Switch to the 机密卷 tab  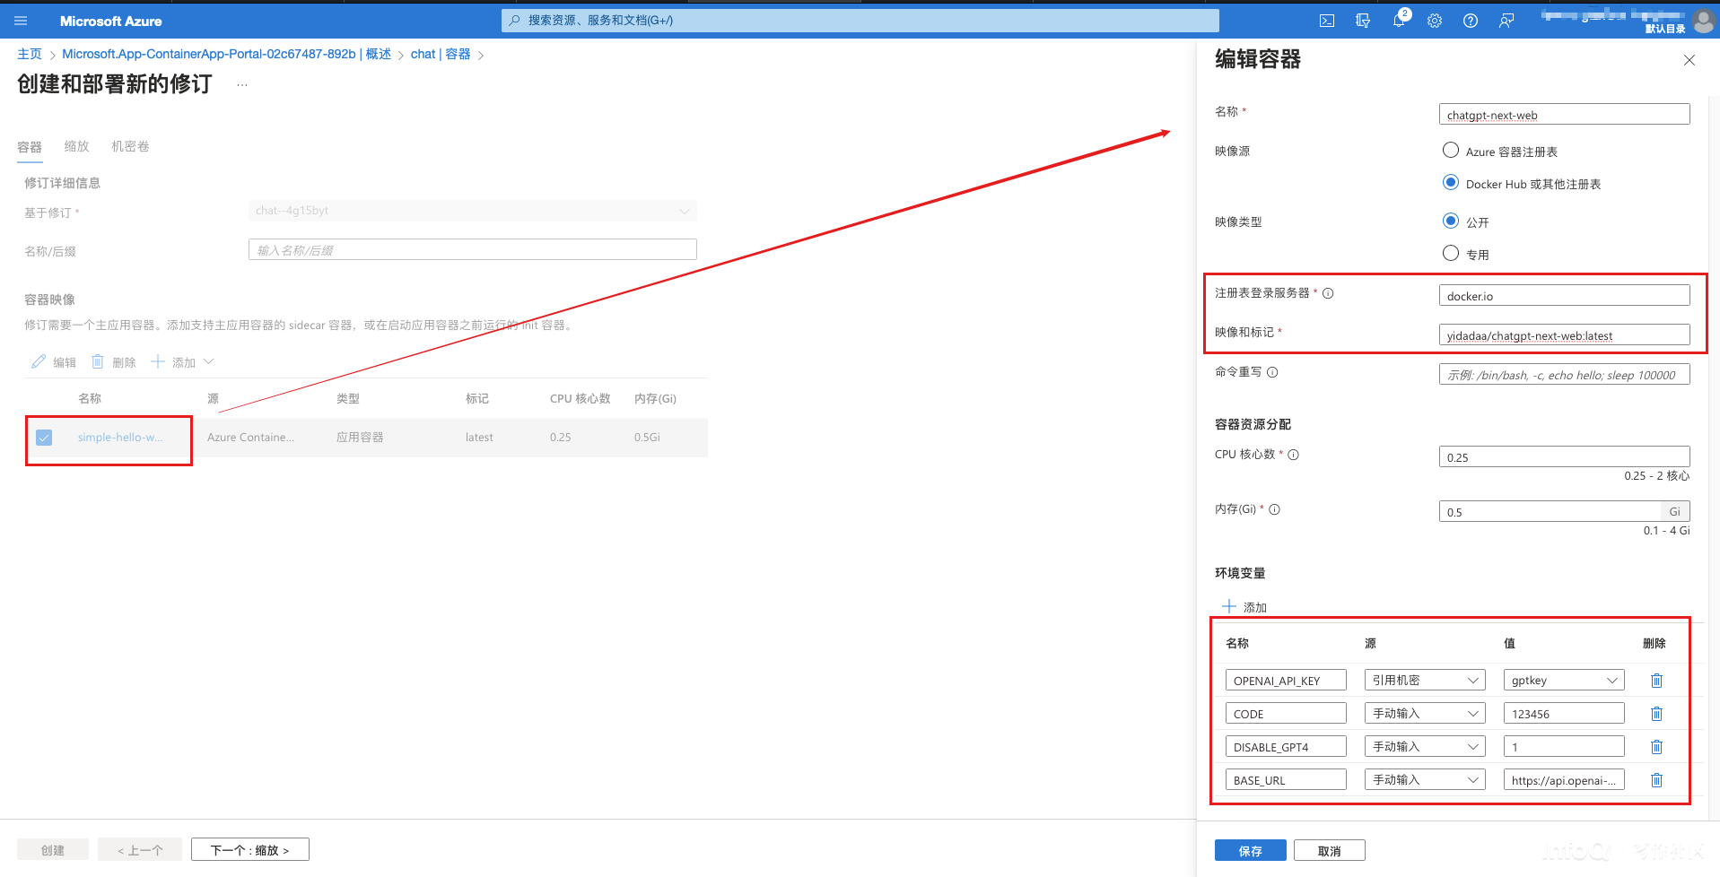point(130,146)
